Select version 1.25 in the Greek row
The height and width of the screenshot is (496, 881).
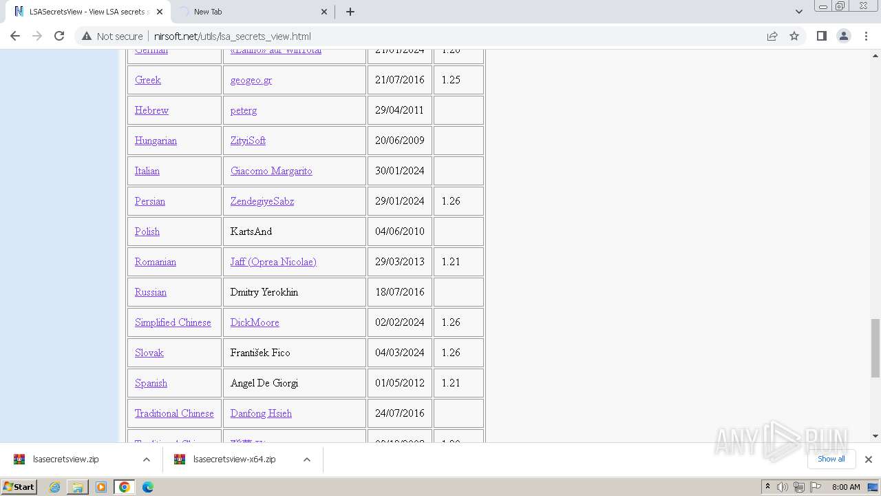pyautogui.click(x=451, y=80)
